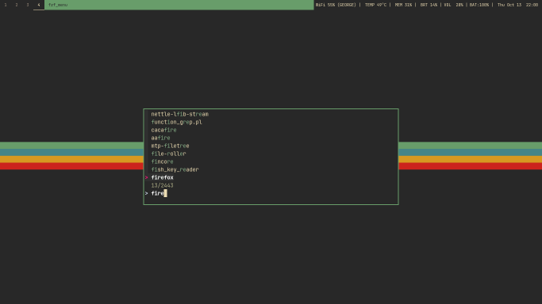Click the BAT:100% battery indicator
Screen dimensions: 542x304
479,5
